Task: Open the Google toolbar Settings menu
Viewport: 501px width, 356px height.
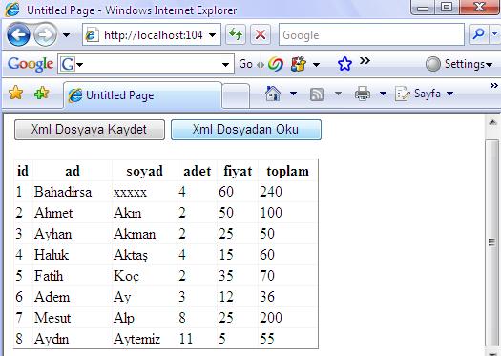Action: 459,64
